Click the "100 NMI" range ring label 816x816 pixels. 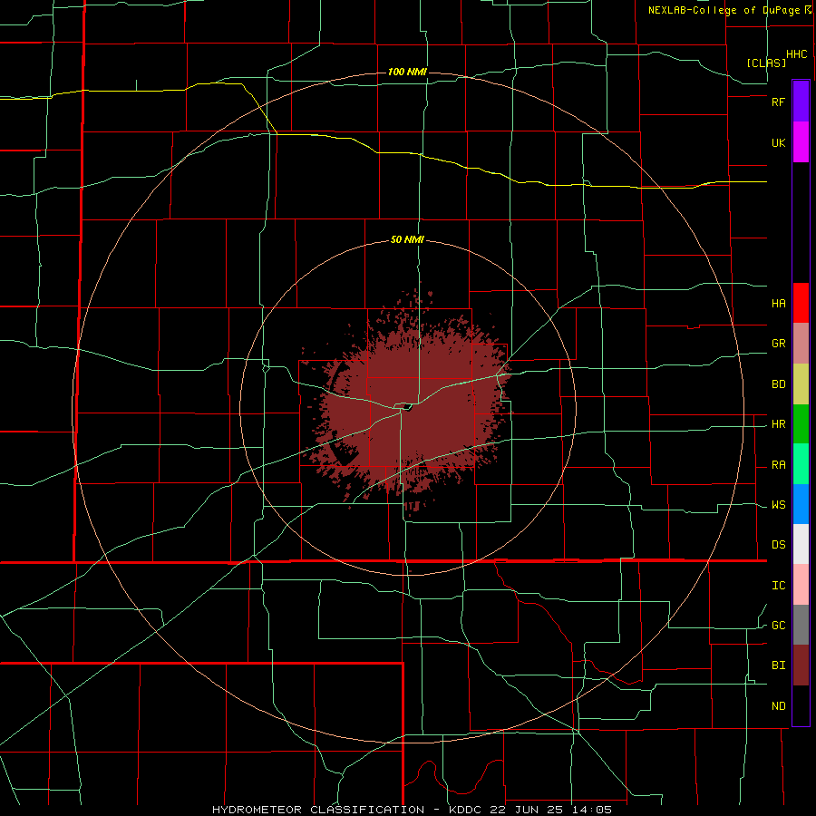click(x=407, y=72)
